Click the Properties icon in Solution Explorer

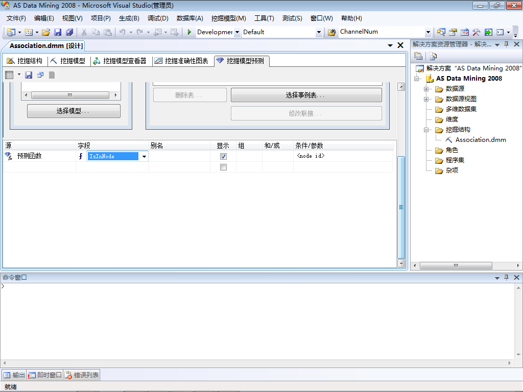pos(418,56)
